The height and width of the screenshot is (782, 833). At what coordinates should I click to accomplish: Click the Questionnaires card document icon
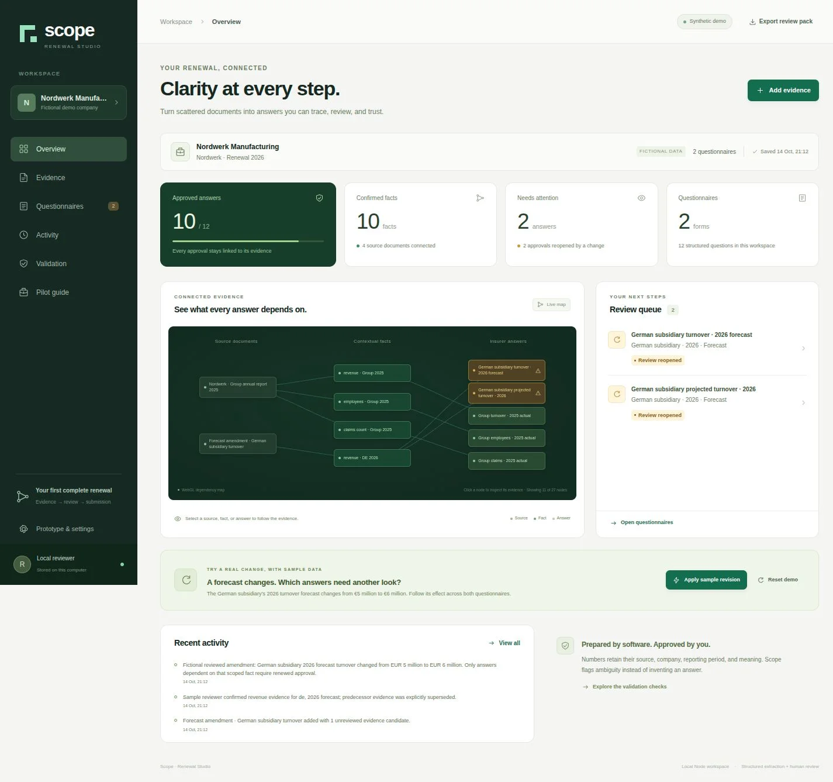coord(802,198)
